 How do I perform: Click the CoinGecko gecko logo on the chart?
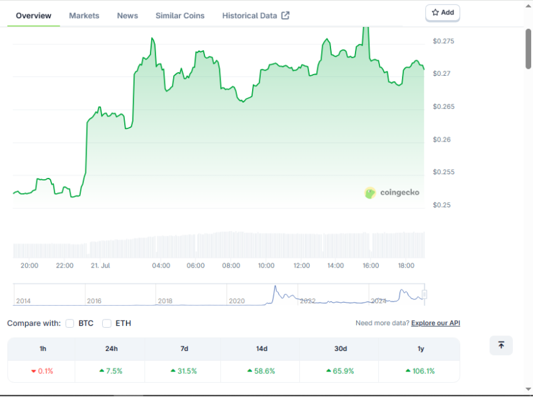click(370, 192)
